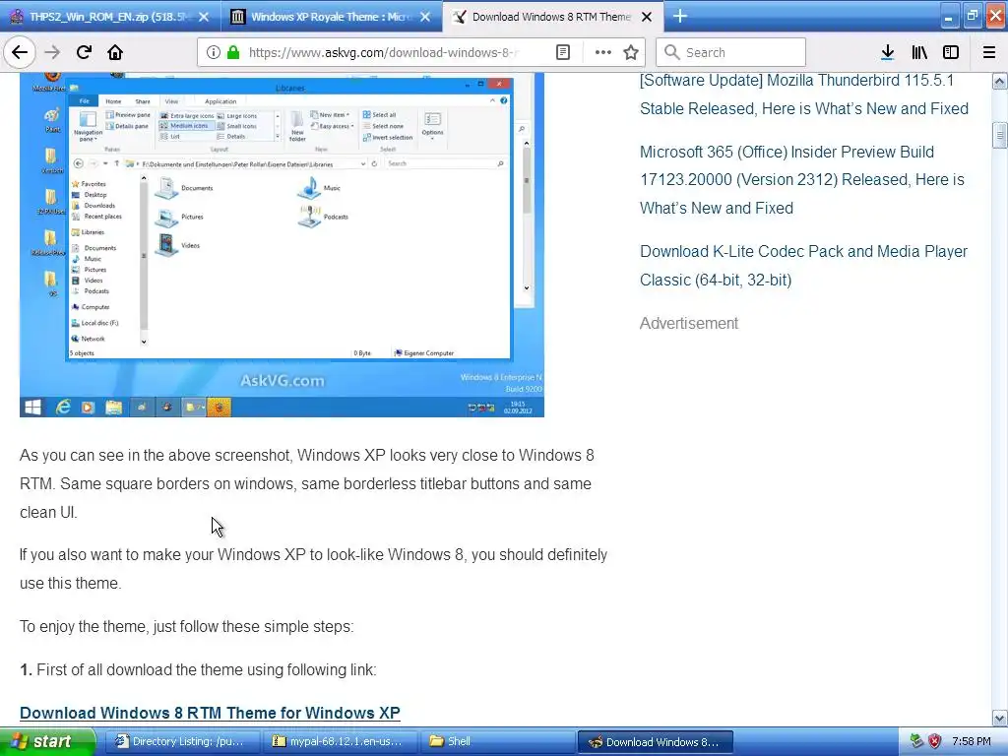Close the THPS2_Win_ROM_EN.zip tab

(x=204, y=17)
